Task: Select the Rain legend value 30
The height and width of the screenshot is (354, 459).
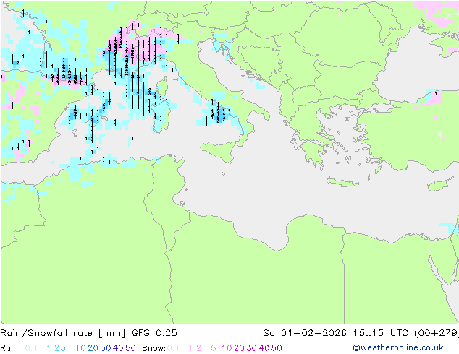Action: click(x=106, y=348)
